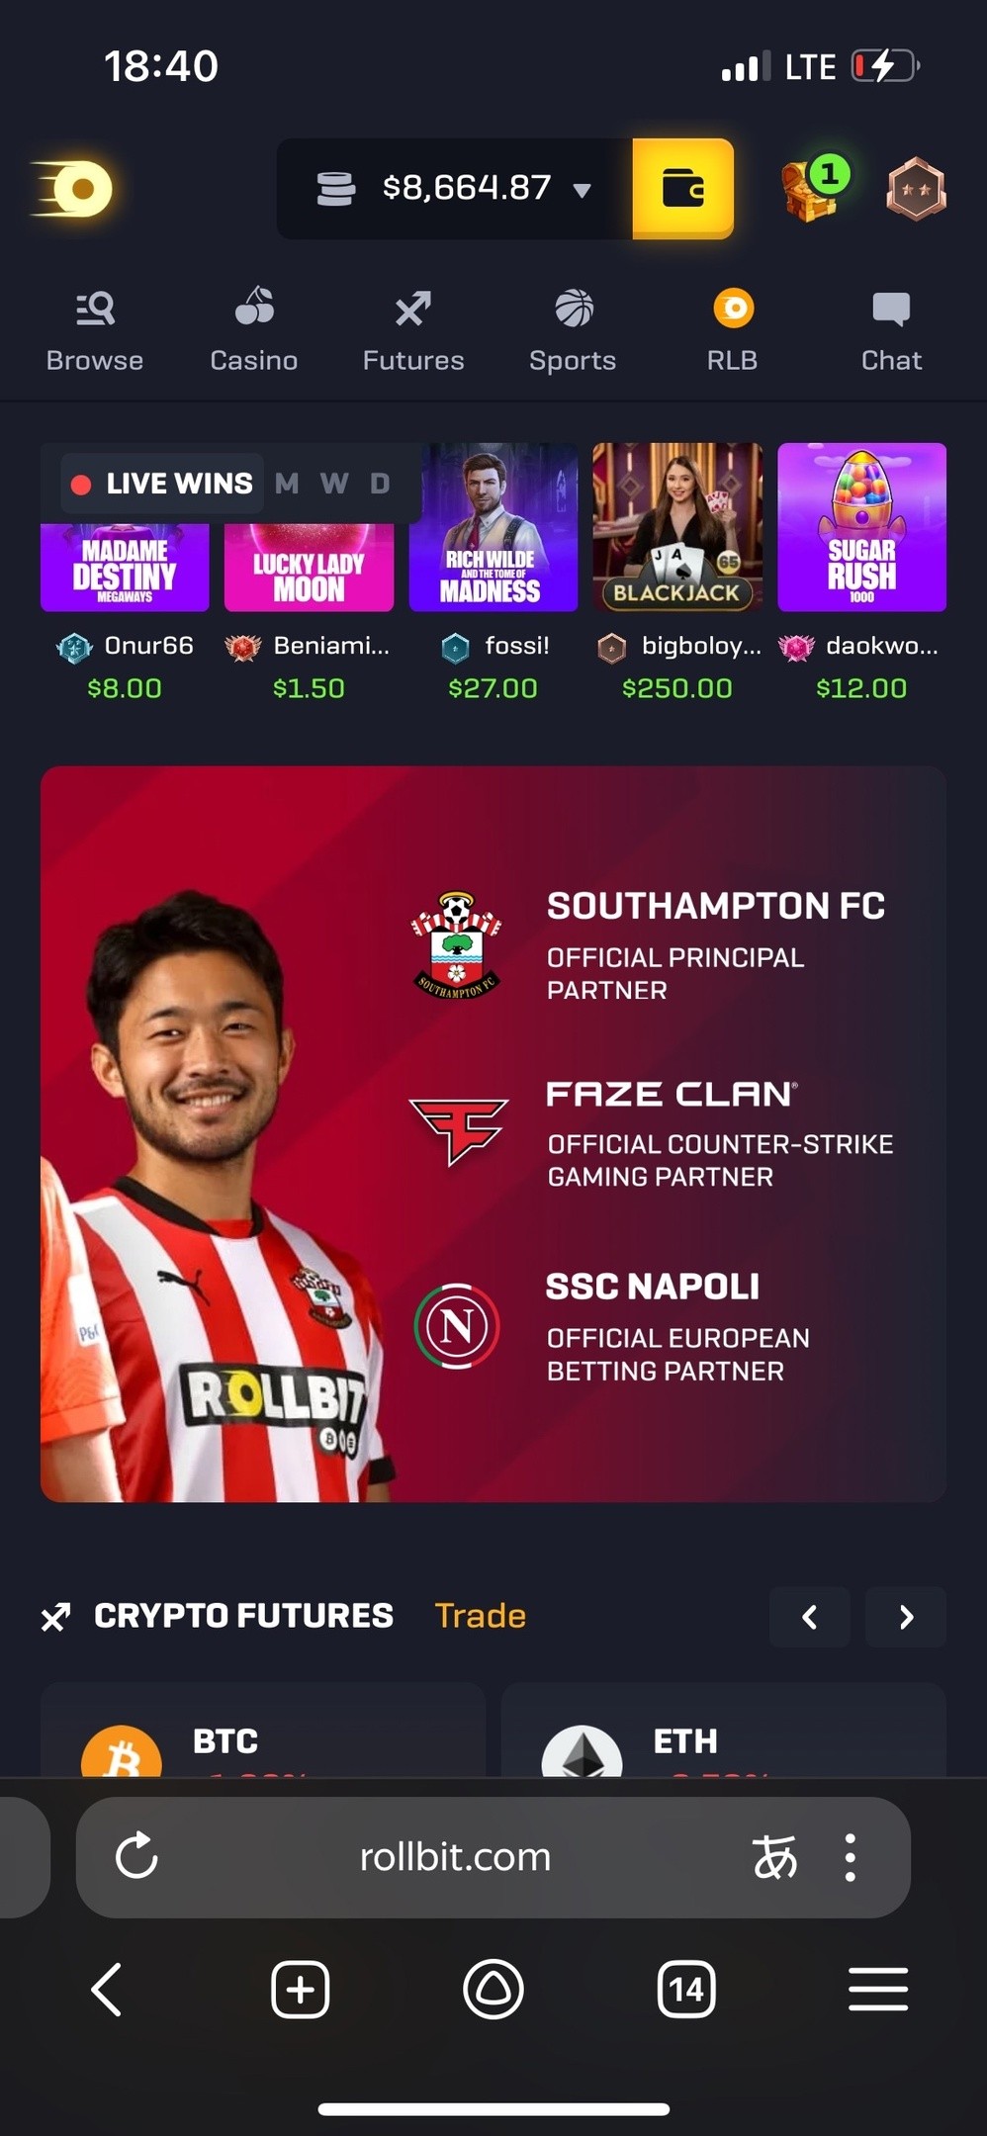The image size is (987, 2136).
Task: Open the yellow wallet deposit button
Action: click(682, 188)
